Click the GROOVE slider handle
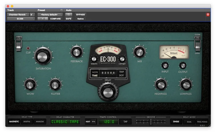The height and width of the screenshot is (133, 216). (151, 122)
